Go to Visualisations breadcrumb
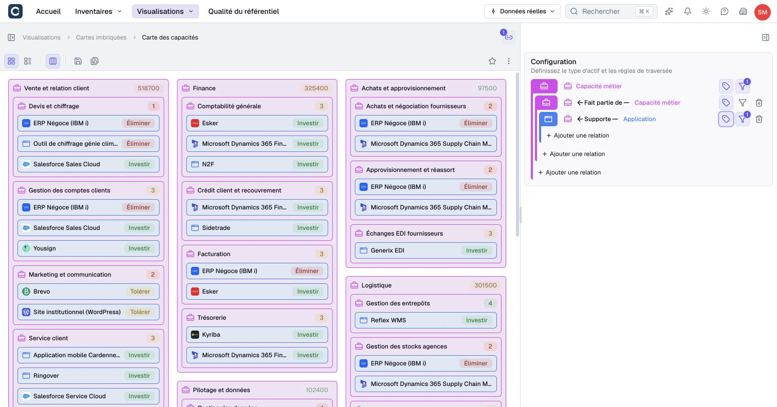The height and width of the screenshot is (407, 777). tap(42, 37)
